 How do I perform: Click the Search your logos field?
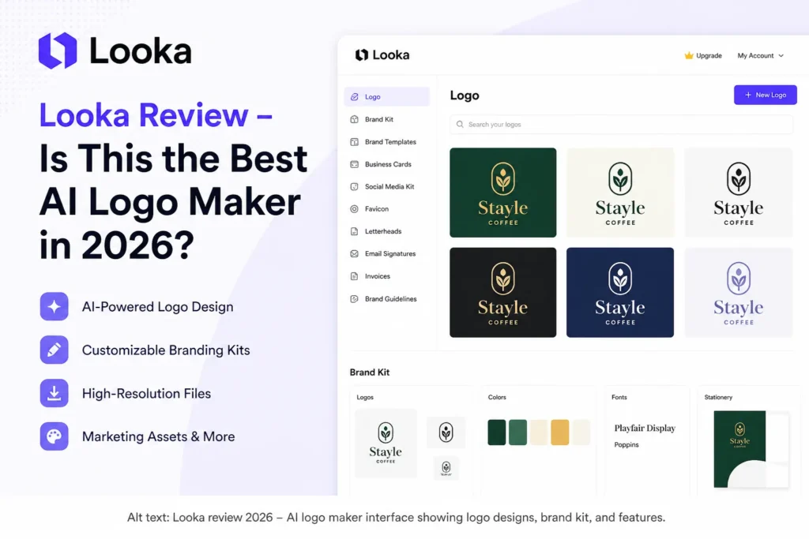(621, 124)
